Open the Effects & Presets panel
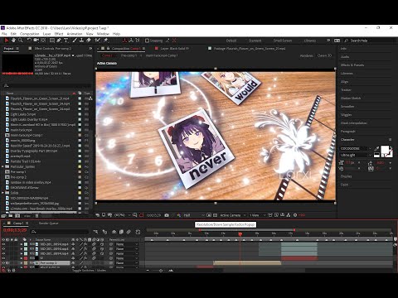 352,65
